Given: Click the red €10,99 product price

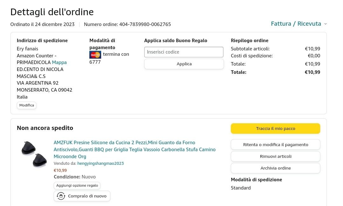Looking at the screenshot, I should [60, 171].
